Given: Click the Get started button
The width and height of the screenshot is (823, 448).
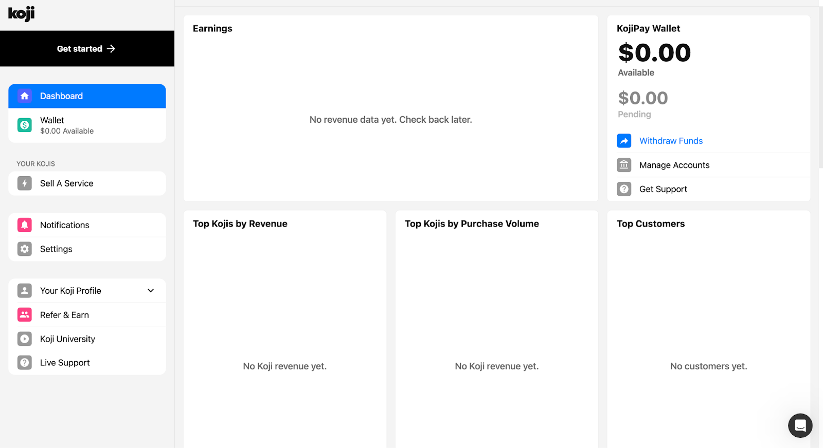Looking at the screenshot, I should 87,49.
